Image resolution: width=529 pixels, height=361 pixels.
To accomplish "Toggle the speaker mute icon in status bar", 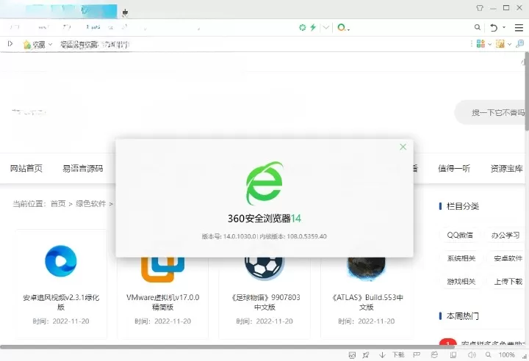I will (x=472, y=354).
